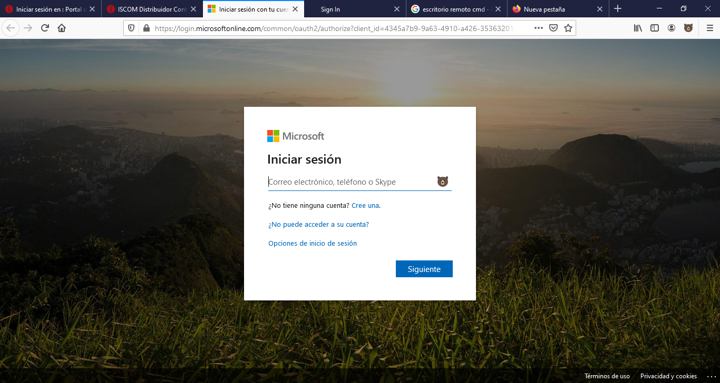Click the address bar URL
This screenshot has height=383, width=720.
[x=334, y=28]
